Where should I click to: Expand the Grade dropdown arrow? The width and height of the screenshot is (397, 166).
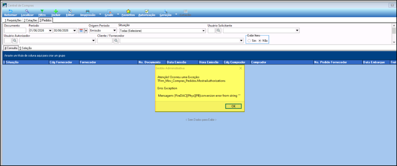coord(118,14)
